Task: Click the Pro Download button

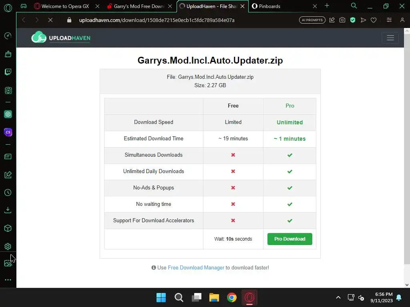Action: click(290, 239)
